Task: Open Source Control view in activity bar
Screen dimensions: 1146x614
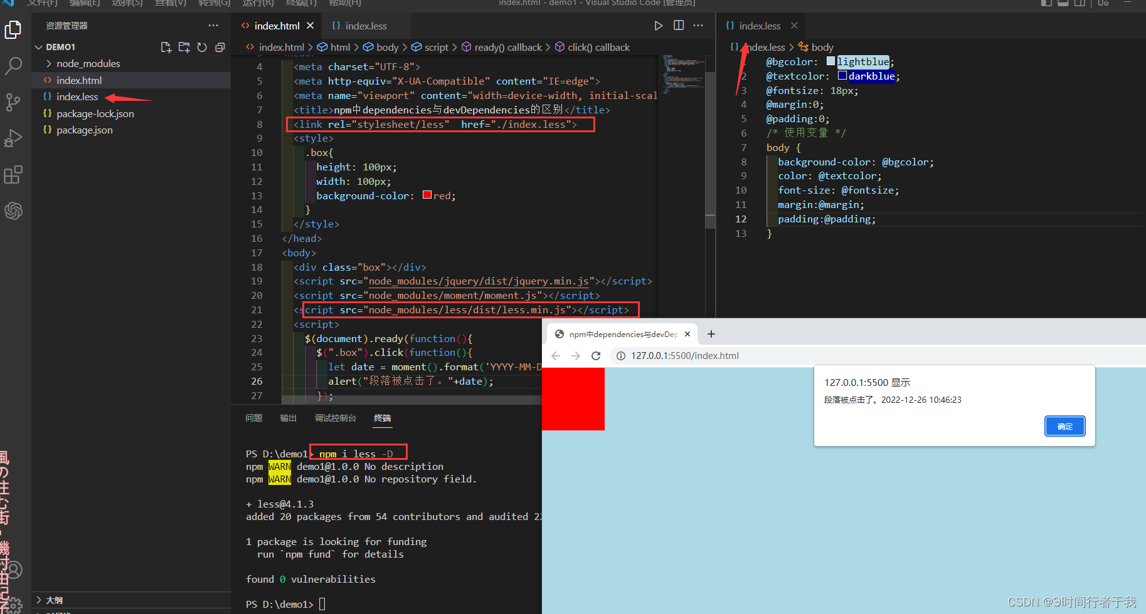Action: tap(13, 102)
